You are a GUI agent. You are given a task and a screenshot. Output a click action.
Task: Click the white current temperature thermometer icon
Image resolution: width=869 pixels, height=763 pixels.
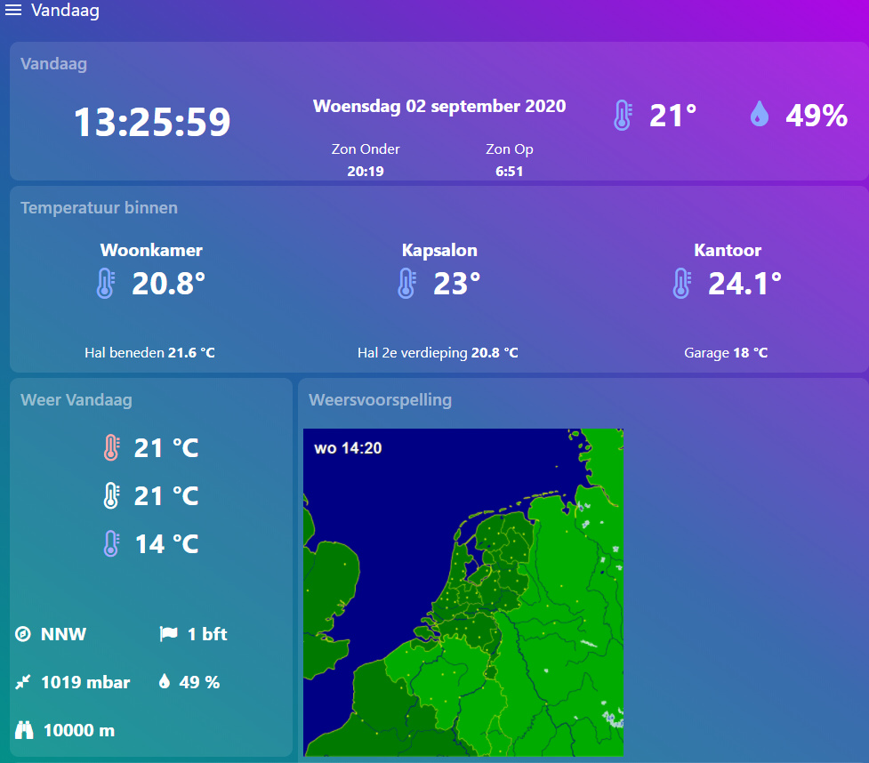[x=111, y=495]
